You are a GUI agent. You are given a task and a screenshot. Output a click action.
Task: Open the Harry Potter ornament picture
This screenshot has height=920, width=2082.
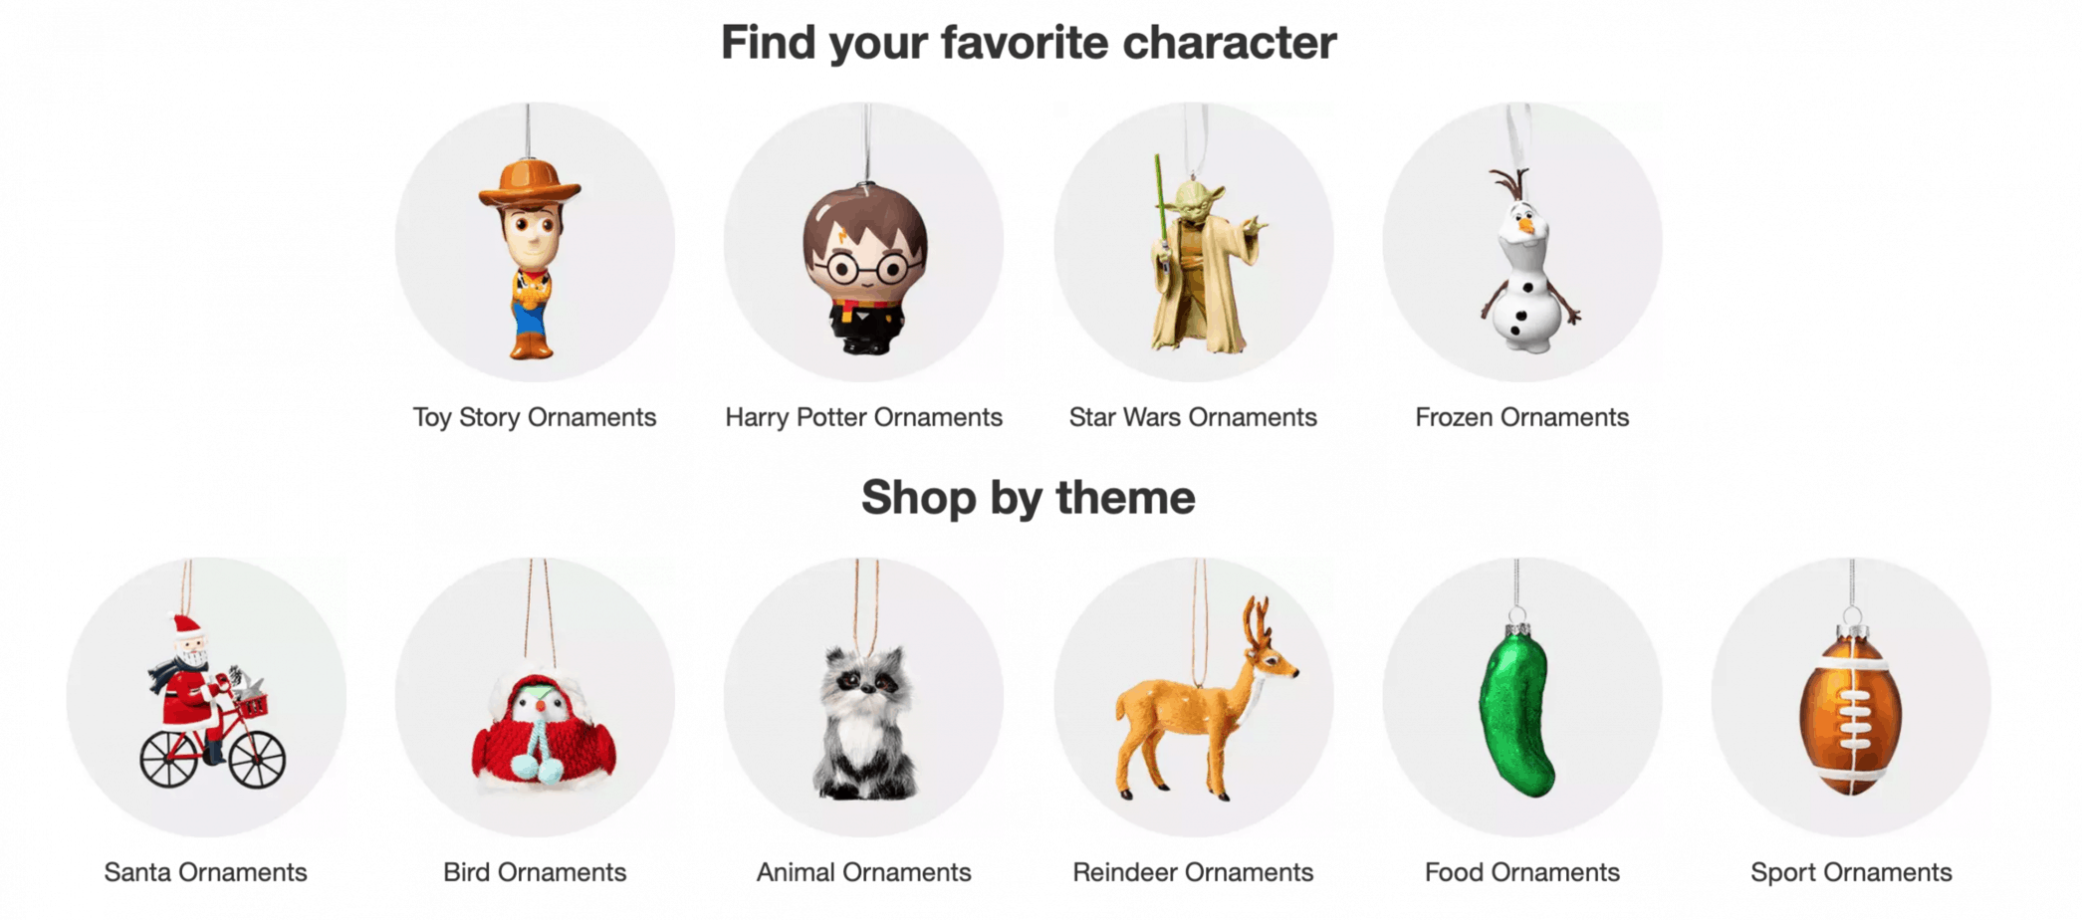point(864,242)
